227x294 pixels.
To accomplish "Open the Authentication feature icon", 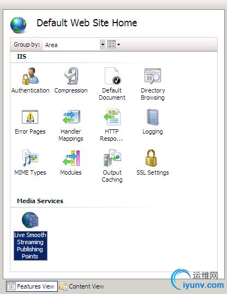I will [30, 76].
